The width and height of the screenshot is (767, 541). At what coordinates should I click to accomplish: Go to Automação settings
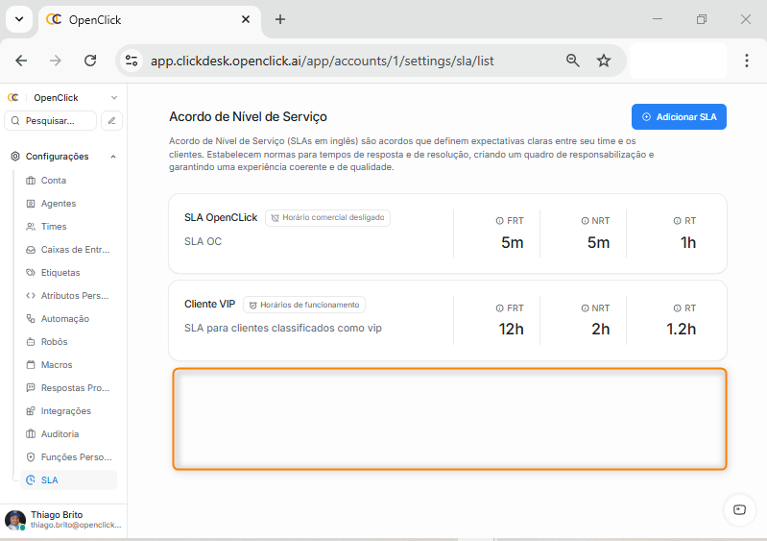64,319
